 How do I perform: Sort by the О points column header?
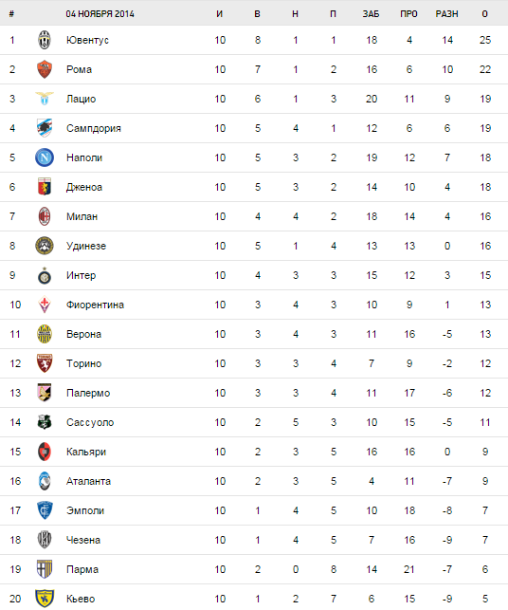click(x=484, y=14)
